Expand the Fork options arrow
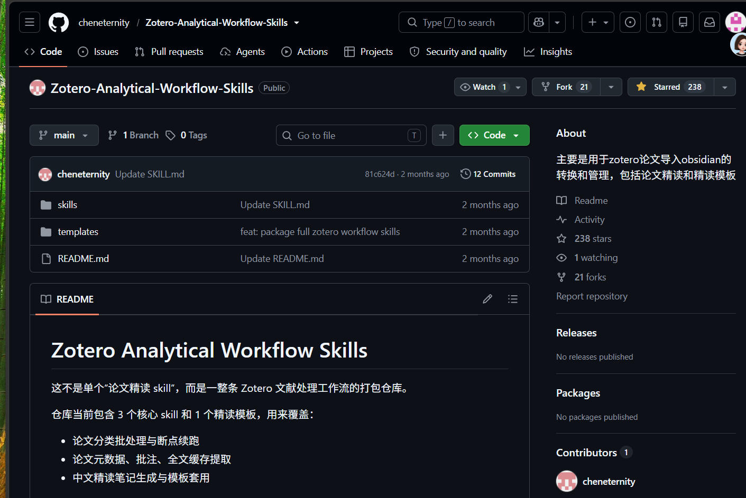 click(611, 87)
